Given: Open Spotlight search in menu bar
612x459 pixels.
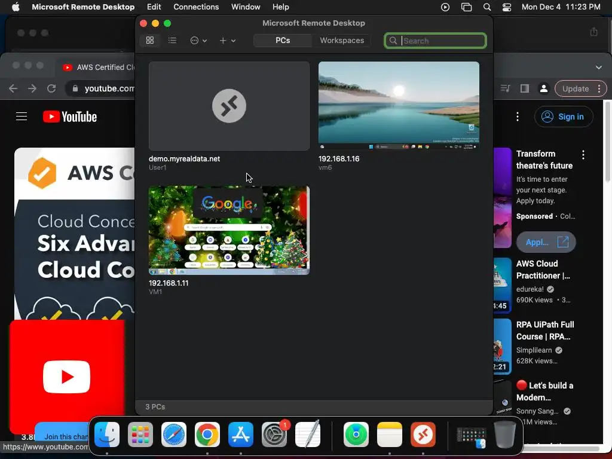Looking at the screenshot, I should click(486, 7).
